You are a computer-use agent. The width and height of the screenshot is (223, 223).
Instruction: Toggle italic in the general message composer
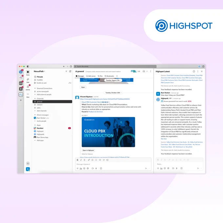pyautogui.click(x=81, y=160)
